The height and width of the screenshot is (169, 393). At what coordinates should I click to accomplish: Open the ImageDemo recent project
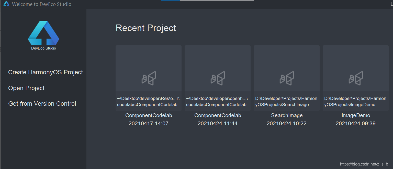pyautogui.click(x=355, y=115)
